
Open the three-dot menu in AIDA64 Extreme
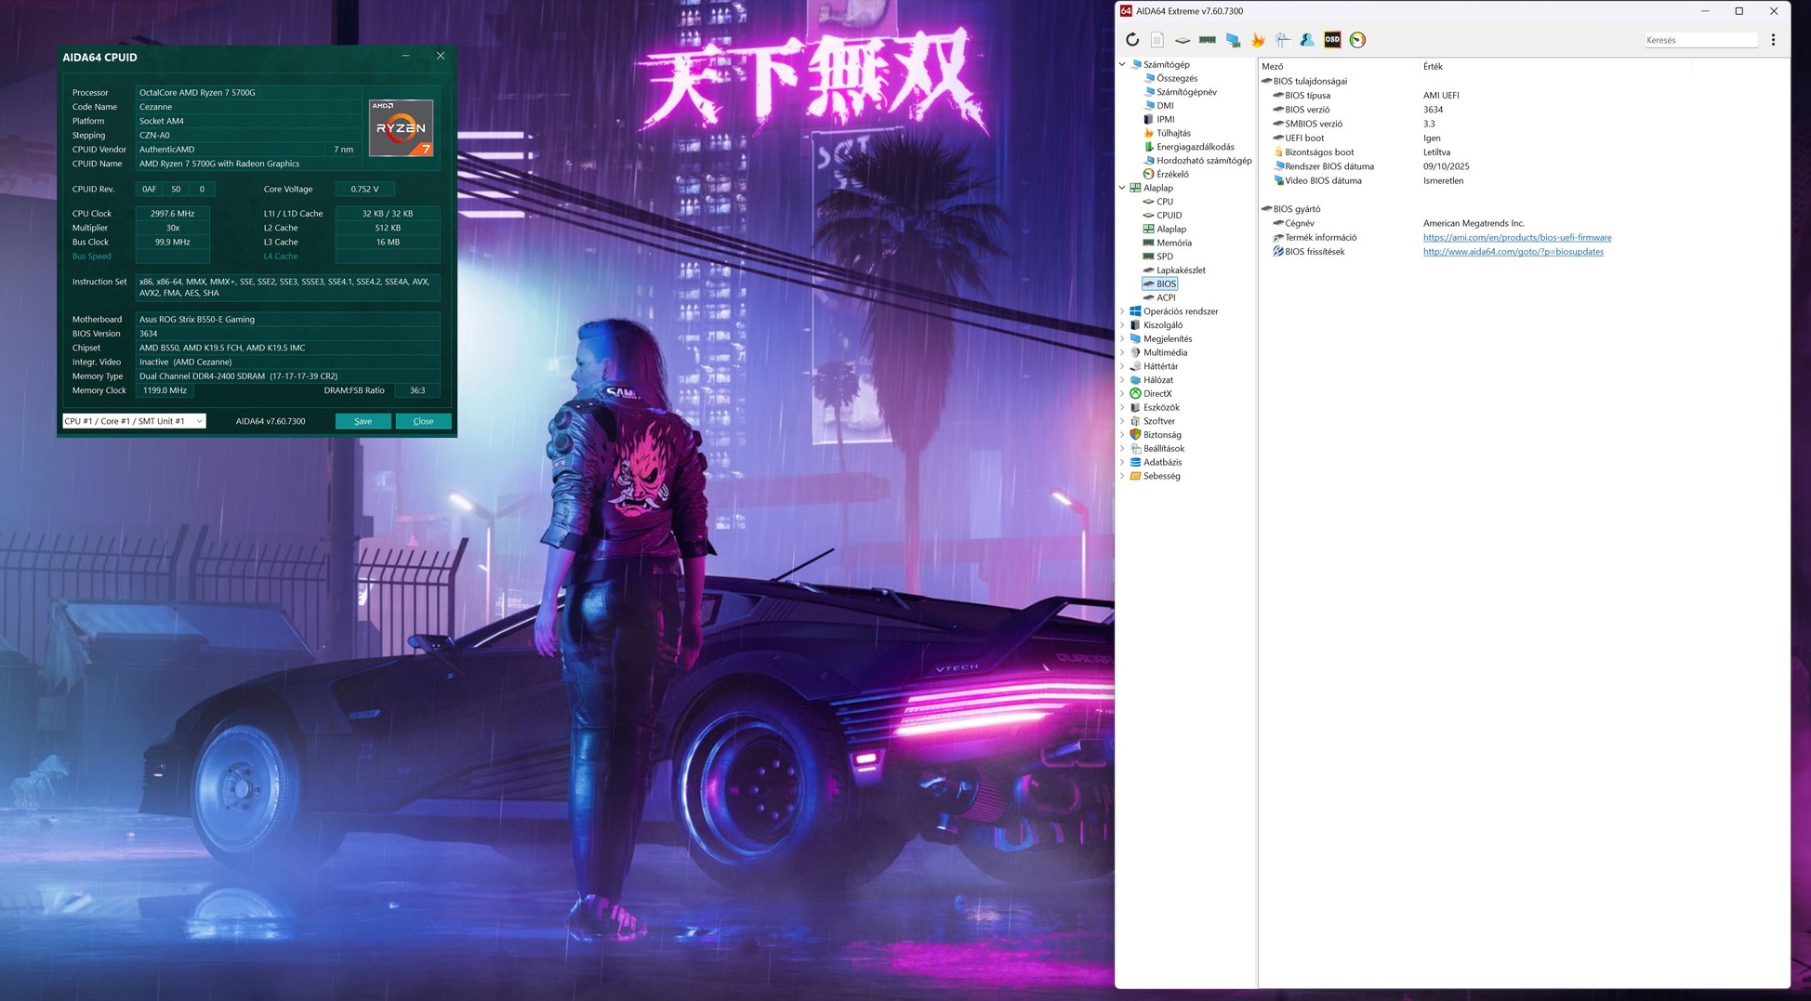click(x=1773, y=40)
